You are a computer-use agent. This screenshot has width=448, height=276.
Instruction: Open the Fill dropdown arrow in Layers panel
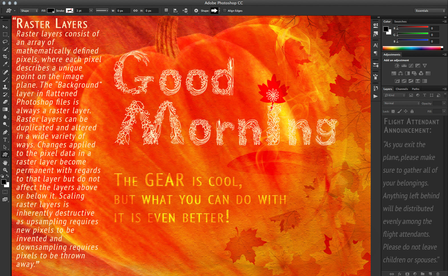click(444, 111)
